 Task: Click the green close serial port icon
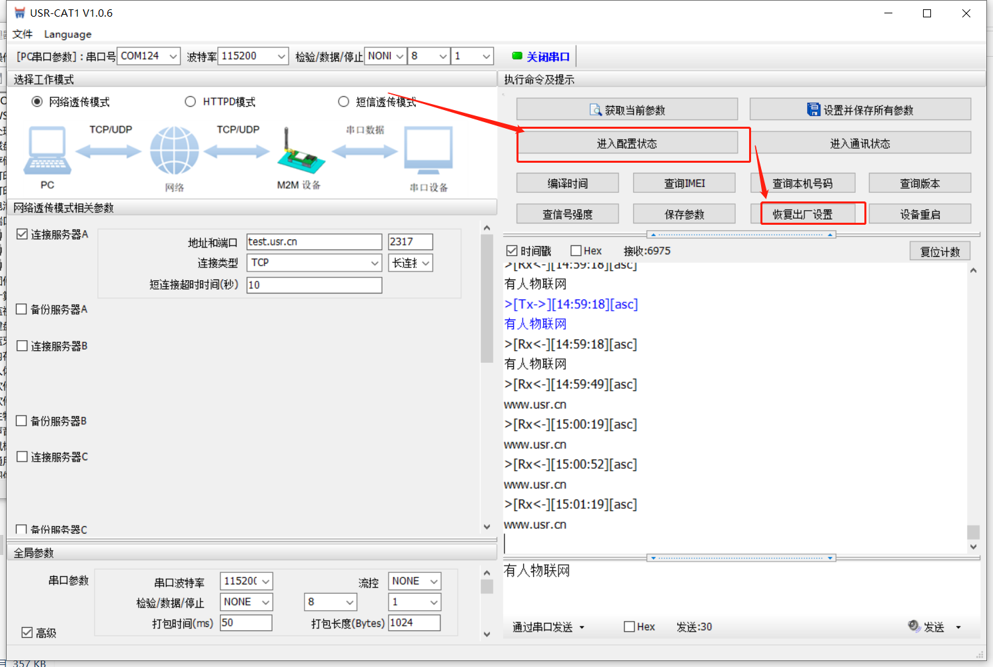pyautogui.click(x=517, y=57)
